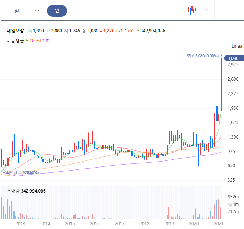Open the chart type dropdown chevron

(x=207, y=9)
